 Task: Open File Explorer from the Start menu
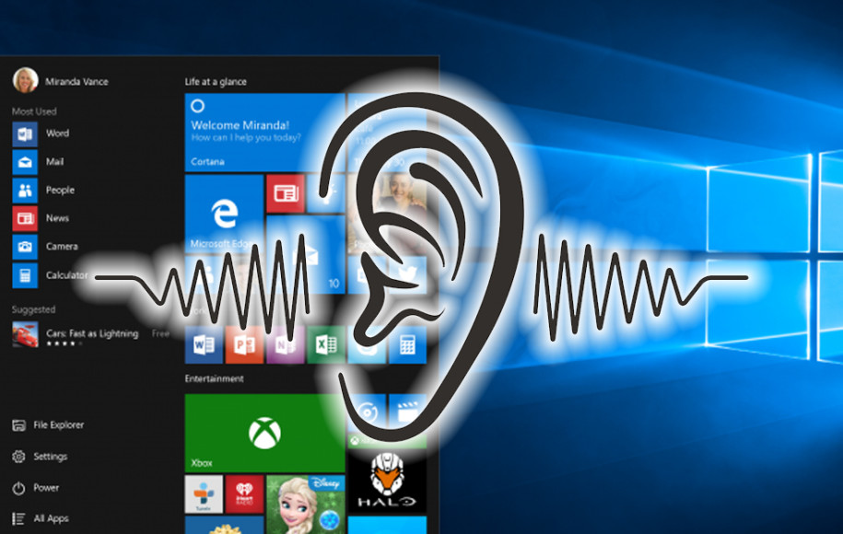[48, 425]
